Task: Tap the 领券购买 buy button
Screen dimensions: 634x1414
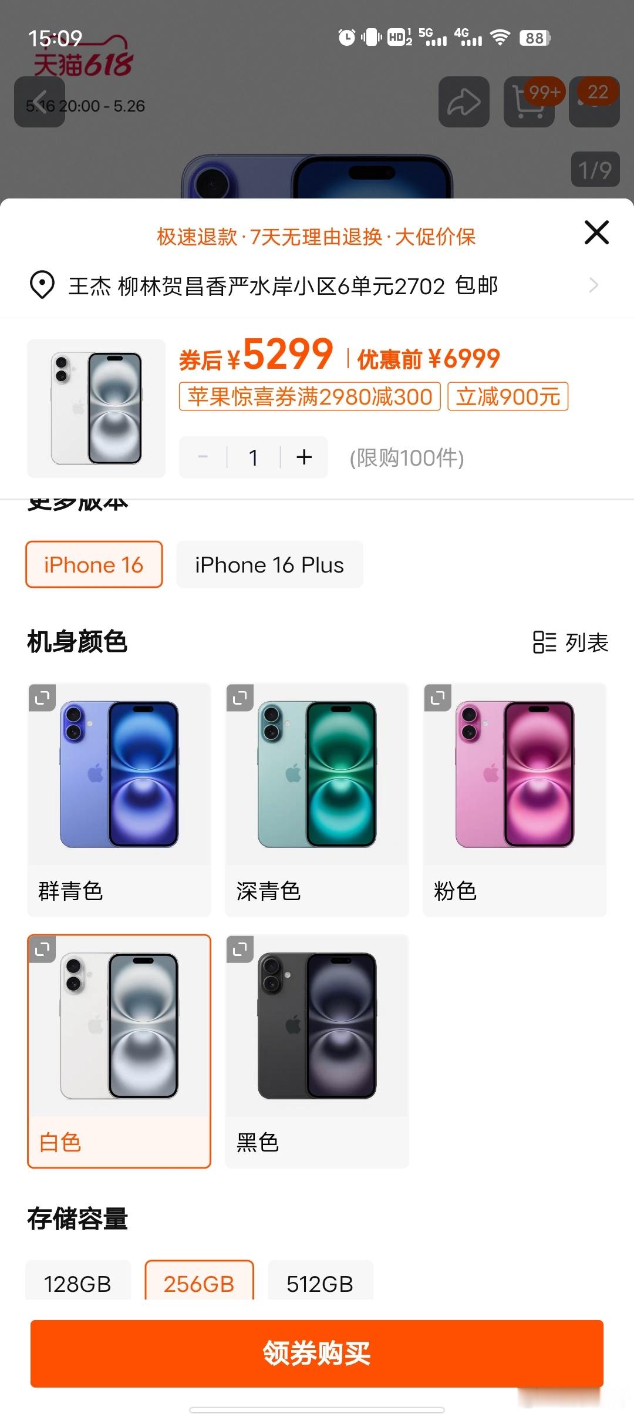Action: [x=317, y=1354]
